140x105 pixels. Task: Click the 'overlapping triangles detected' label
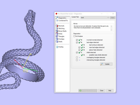[96, 57]
